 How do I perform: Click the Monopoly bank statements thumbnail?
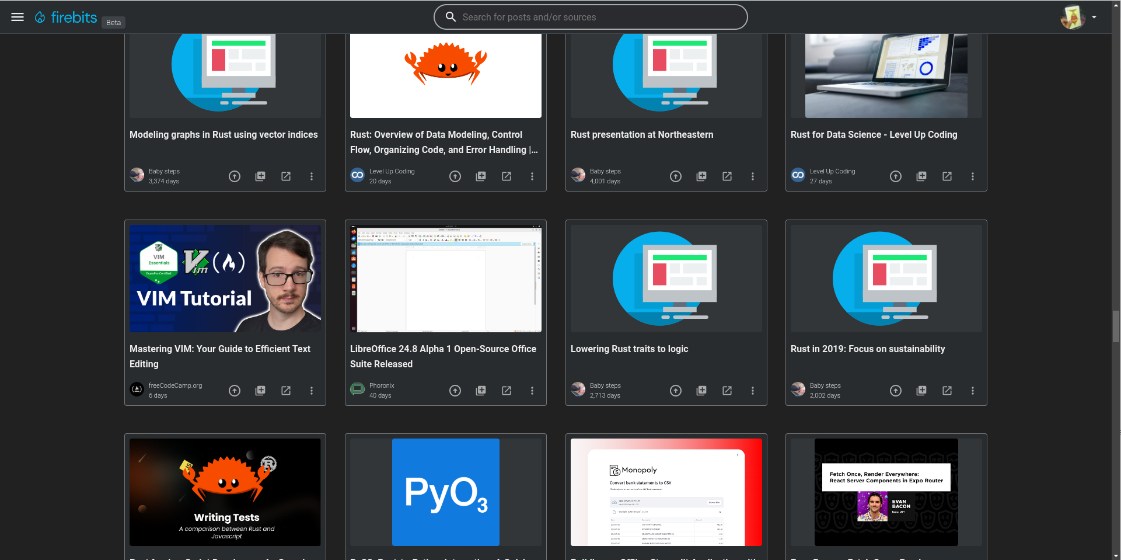coord(666,492)
